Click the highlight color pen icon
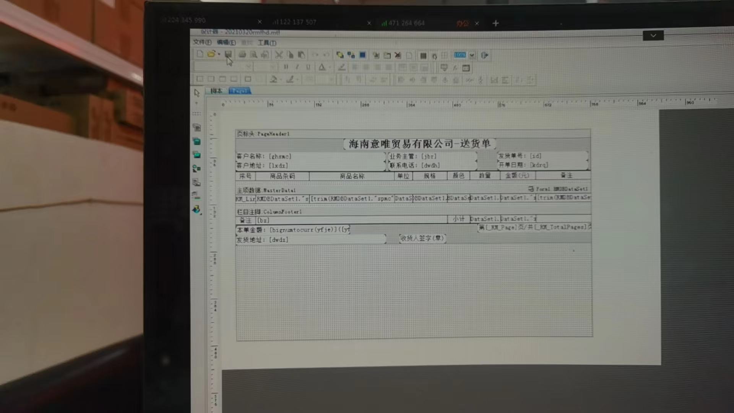This screenshot has height=413, width=734. pyautogui.click(x=341, y=68)
